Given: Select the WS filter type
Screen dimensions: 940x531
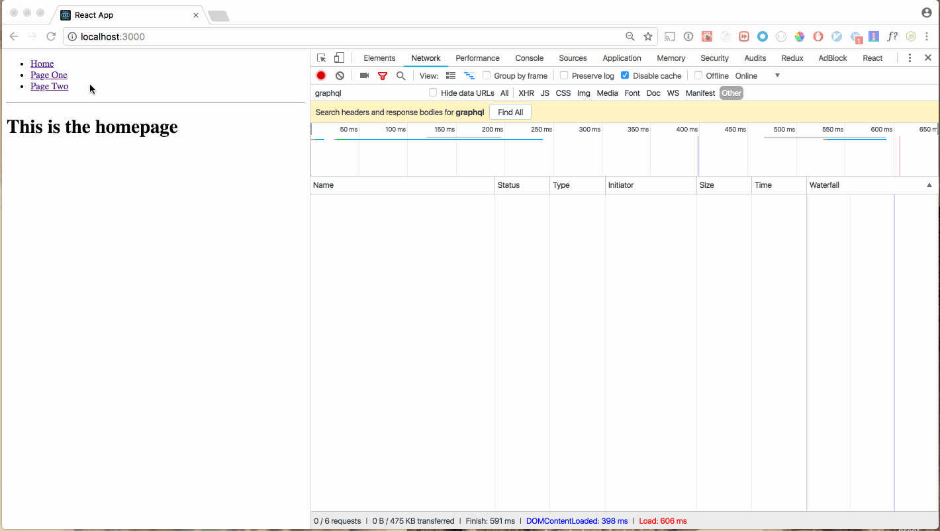Looking at the screenshot, I should pos(673,93).
